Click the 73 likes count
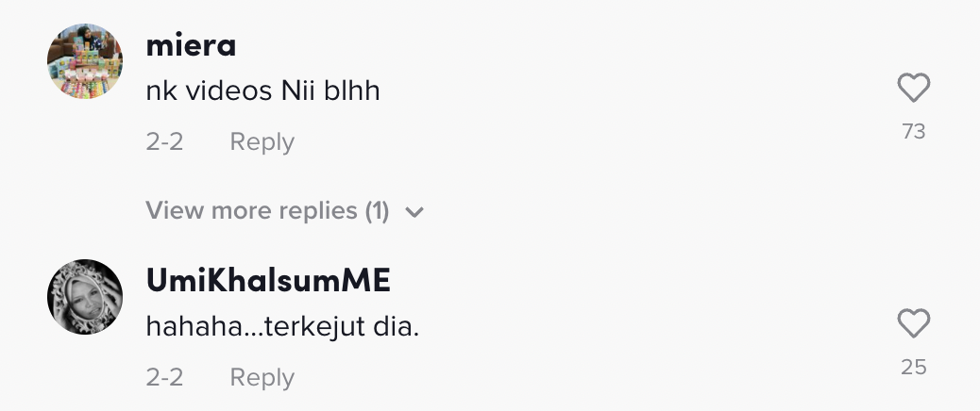This screenshot has height=411, width=980. [913, 132]
